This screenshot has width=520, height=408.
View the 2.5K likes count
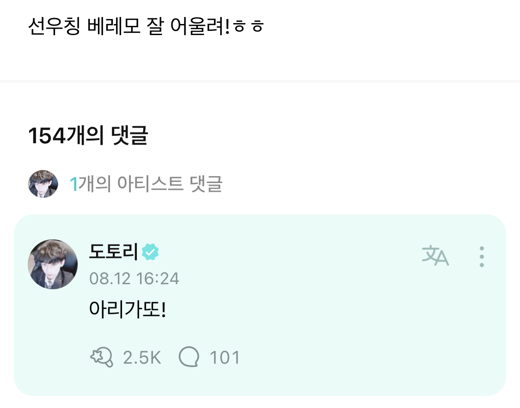[x=142, y=358]
